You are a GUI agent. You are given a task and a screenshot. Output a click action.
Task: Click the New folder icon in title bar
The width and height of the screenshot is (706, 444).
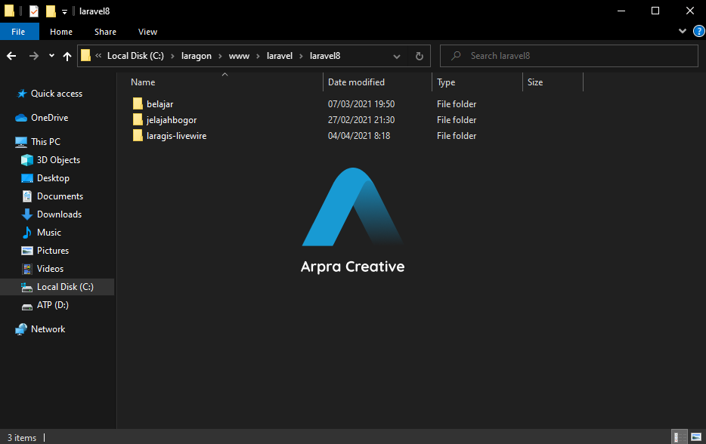coord(51,11)
